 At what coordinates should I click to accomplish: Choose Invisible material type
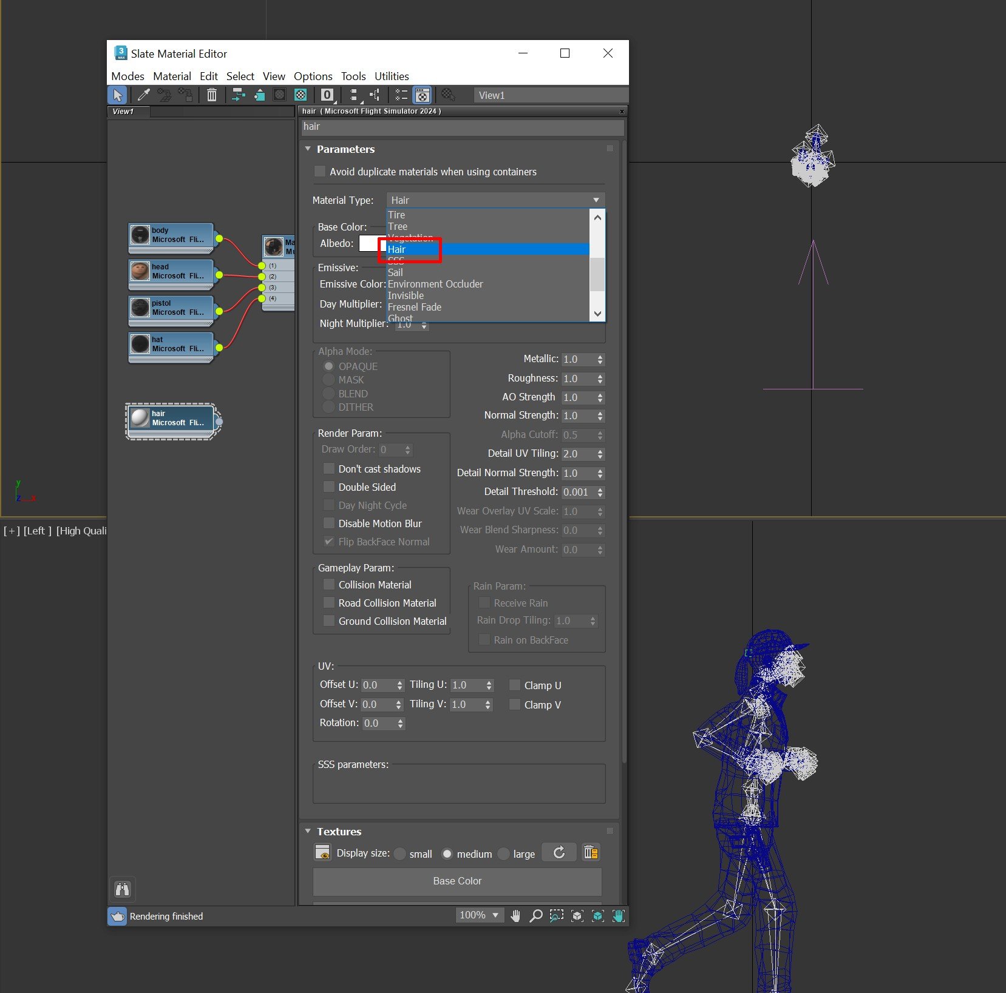488,295
